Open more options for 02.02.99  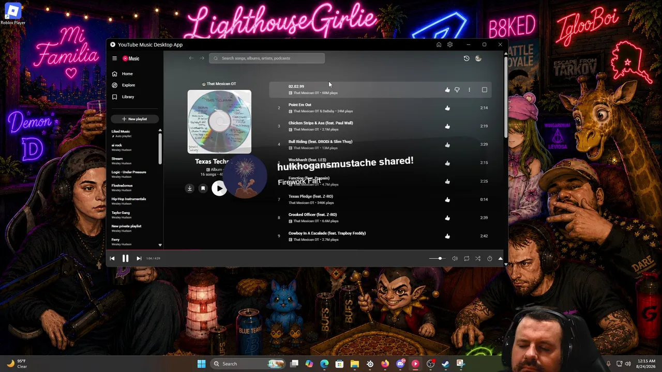[x=470, y=90]
